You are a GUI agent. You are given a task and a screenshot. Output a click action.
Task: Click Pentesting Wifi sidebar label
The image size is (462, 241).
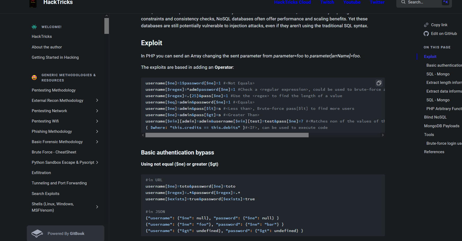click(45, 121)
